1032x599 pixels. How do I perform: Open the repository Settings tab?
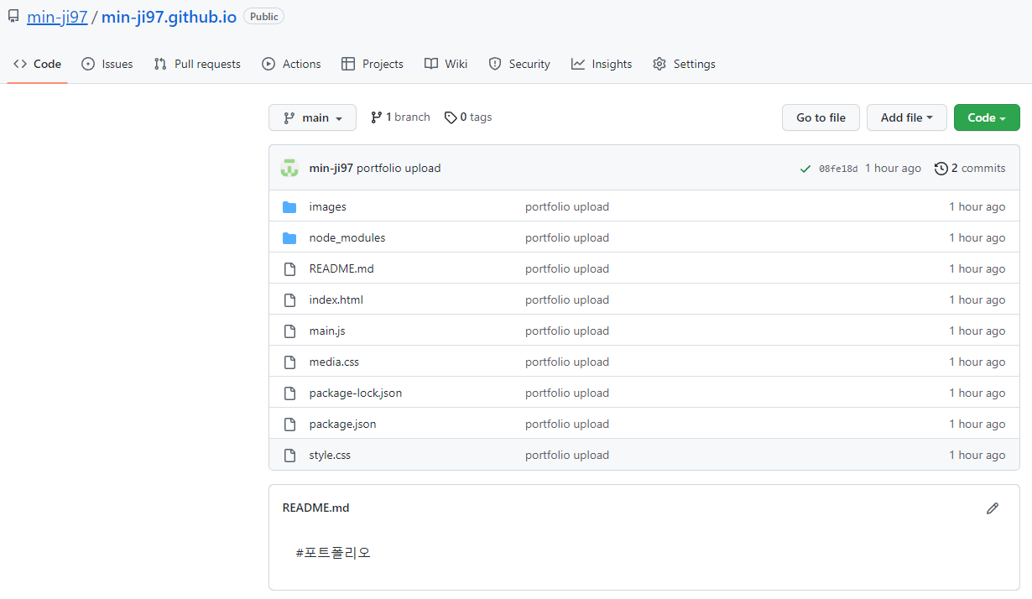pyautogui.click(x=684, y=64)
